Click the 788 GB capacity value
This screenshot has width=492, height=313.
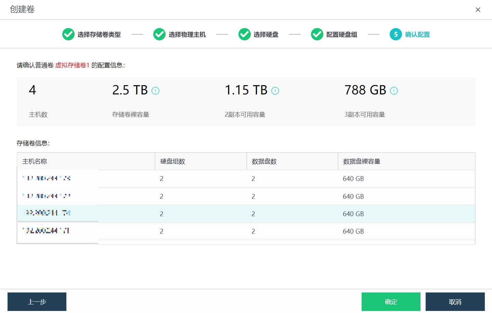tap(365, 90)
